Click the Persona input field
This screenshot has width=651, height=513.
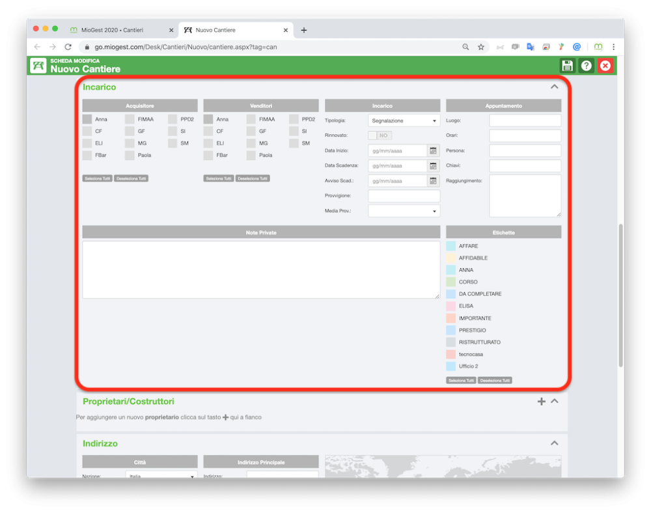pyautogui.click(x=525, y=150)
